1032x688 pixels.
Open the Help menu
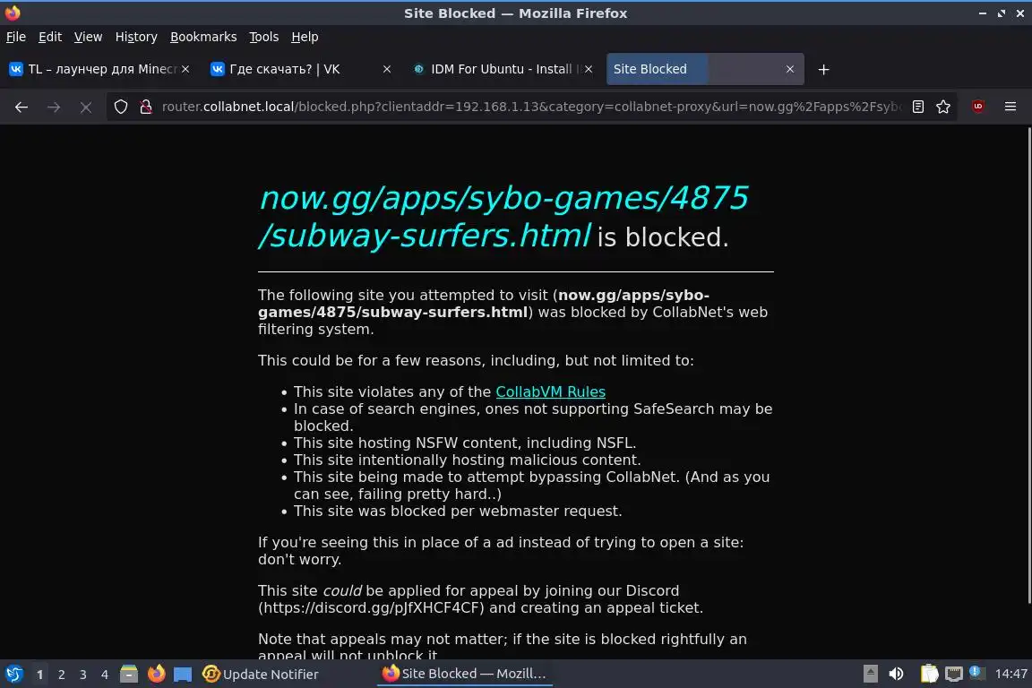tap(305, 37)
